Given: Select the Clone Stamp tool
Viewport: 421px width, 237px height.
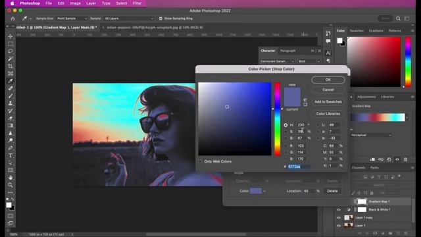Looking at the screenshot, I should click(11, 103).
